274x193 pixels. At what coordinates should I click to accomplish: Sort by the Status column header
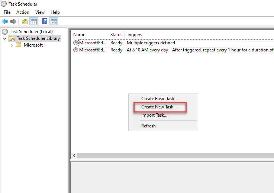pyautogui.click(x=116, y=35)
